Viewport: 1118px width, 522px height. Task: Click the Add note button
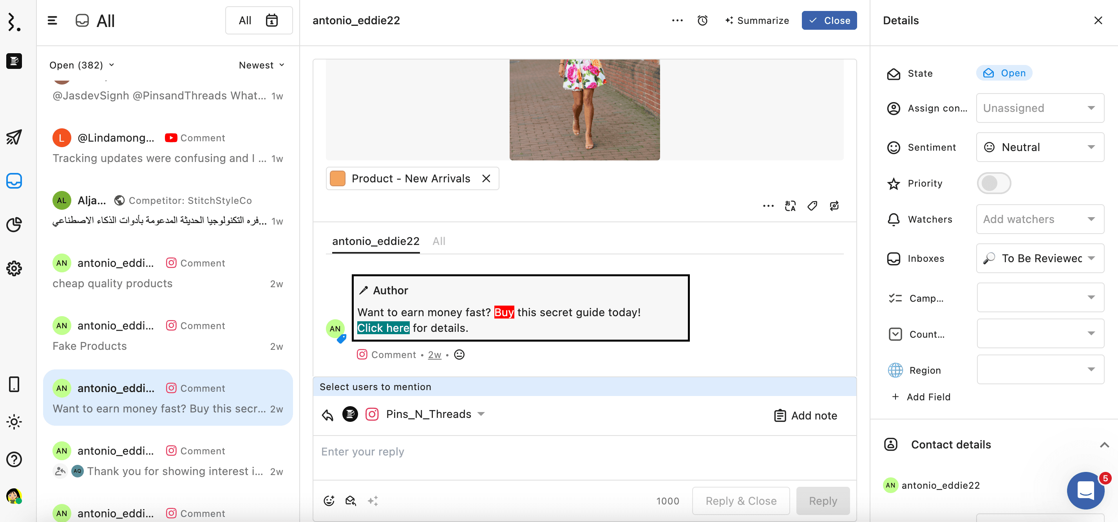(x=805, y=415)
